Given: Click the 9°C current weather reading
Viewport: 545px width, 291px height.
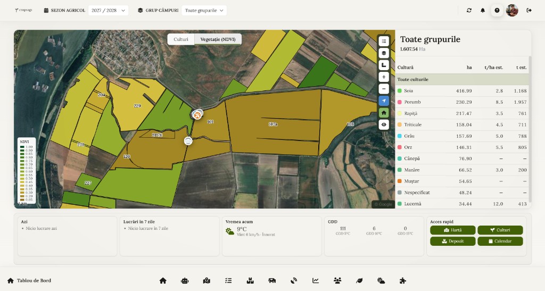Looking at the screenshot, I should [242, 229].
